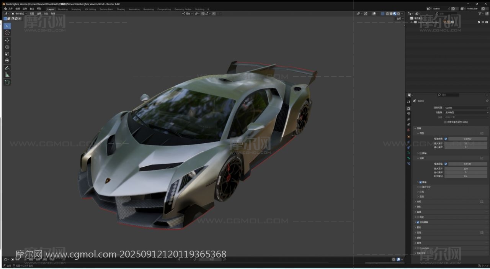Toggle viewport gizmos button

[x=365, y=13]
